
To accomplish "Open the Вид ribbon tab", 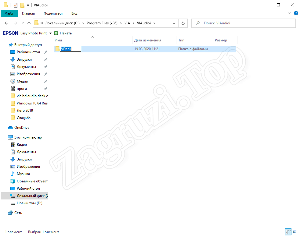I will [x=74, y=13].
